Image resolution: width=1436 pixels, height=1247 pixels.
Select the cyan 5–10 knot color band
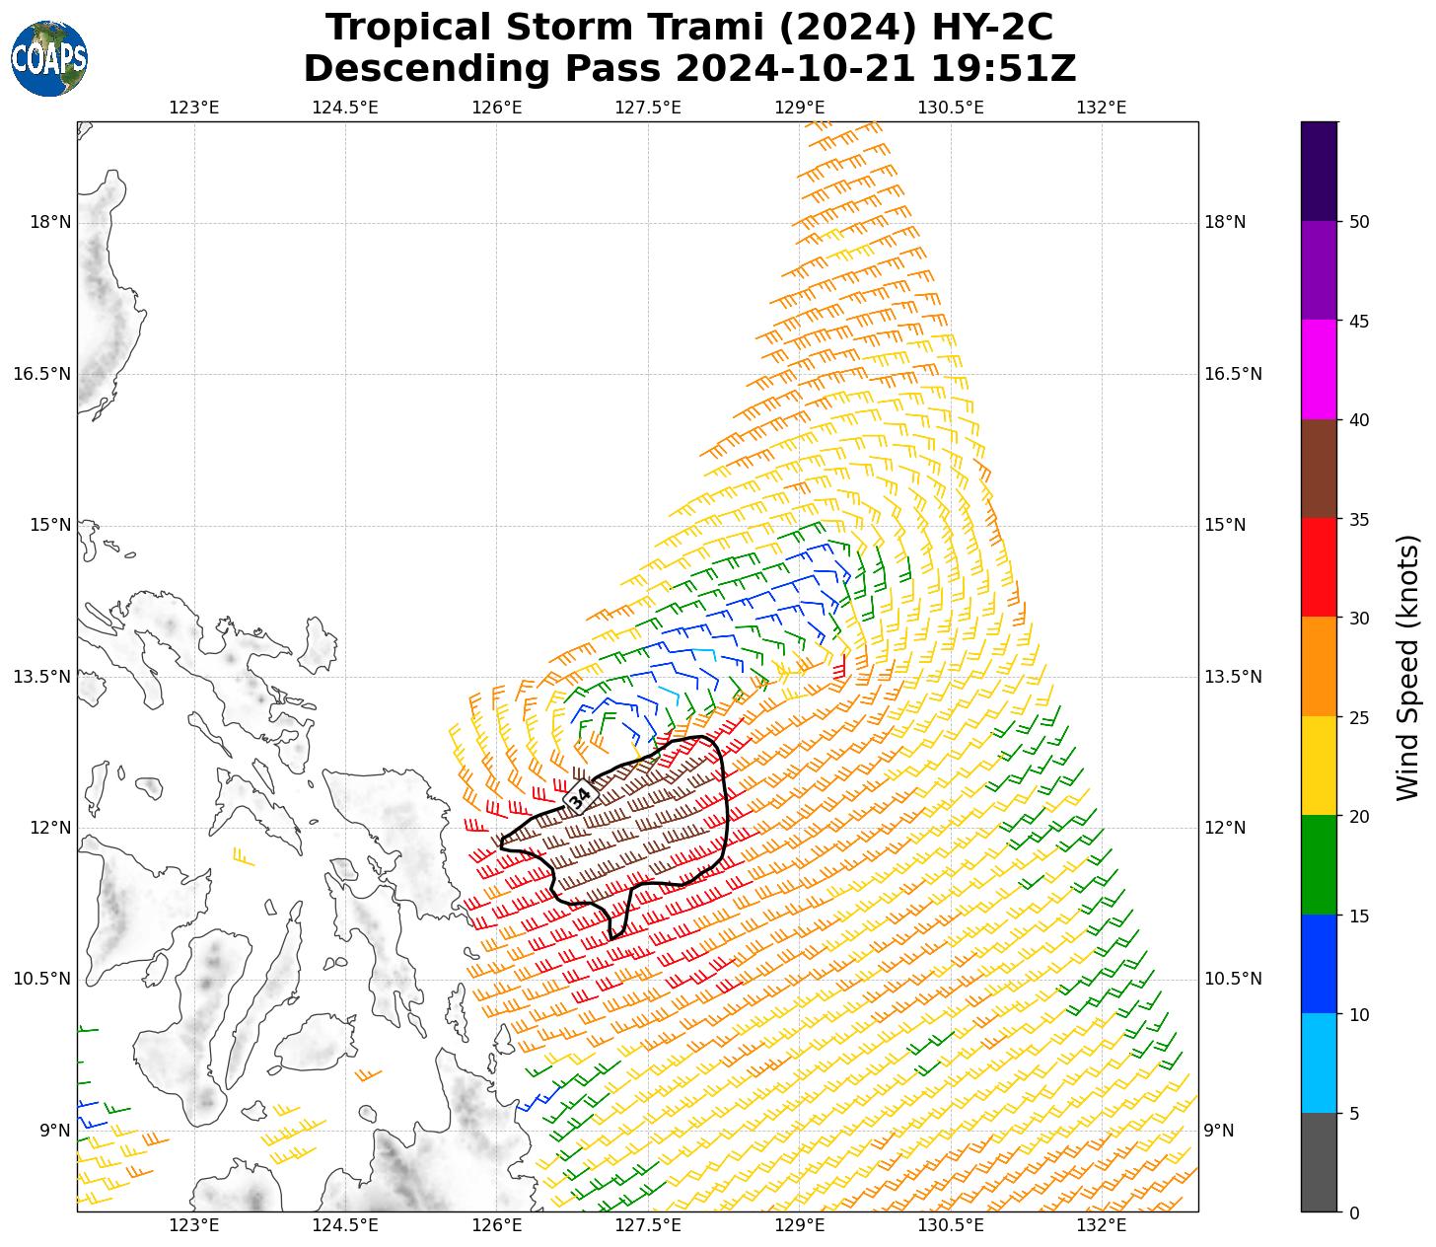click(x=1319, y=1063)
